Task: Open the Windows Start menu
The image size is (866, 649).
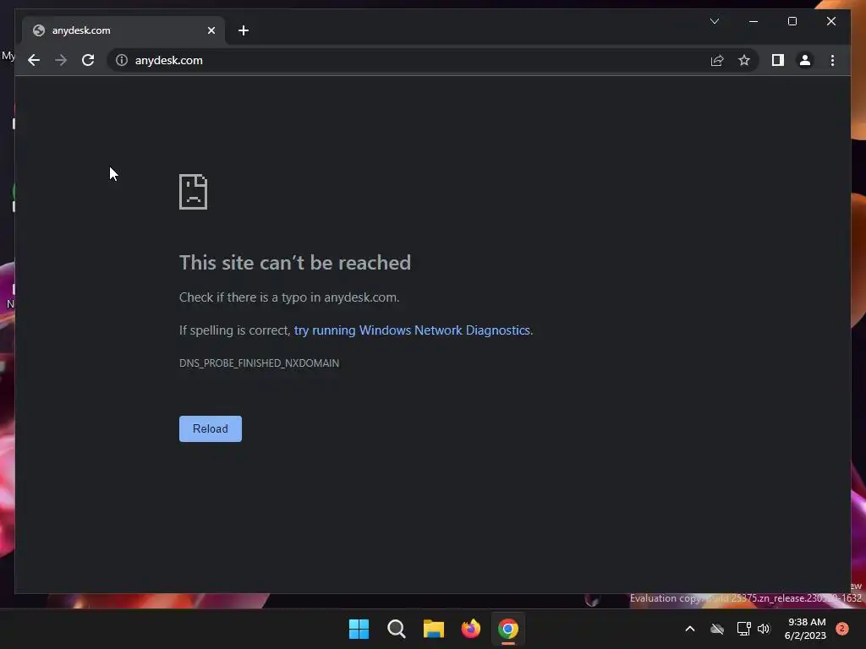Action: [359, 629]
